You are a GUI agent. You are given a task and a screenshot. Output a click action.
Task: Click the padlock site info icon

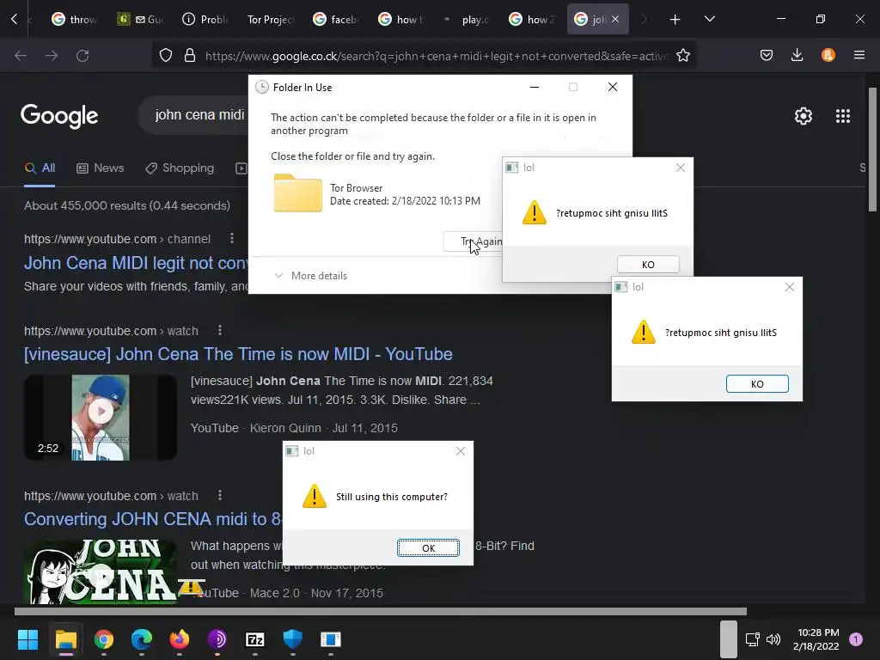pyautogui.click(x=190, y=55)
